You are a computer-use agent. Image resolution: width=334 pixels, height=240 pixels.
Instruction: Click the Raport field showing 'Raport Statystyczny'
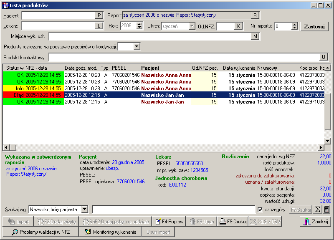click(x=187, y=15)
